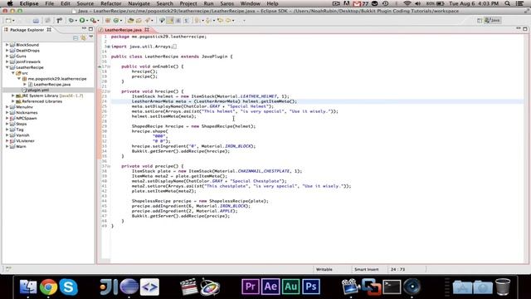Click the Run External Tools icon
The image size is (531, 299).
click(x=92, y=20)
